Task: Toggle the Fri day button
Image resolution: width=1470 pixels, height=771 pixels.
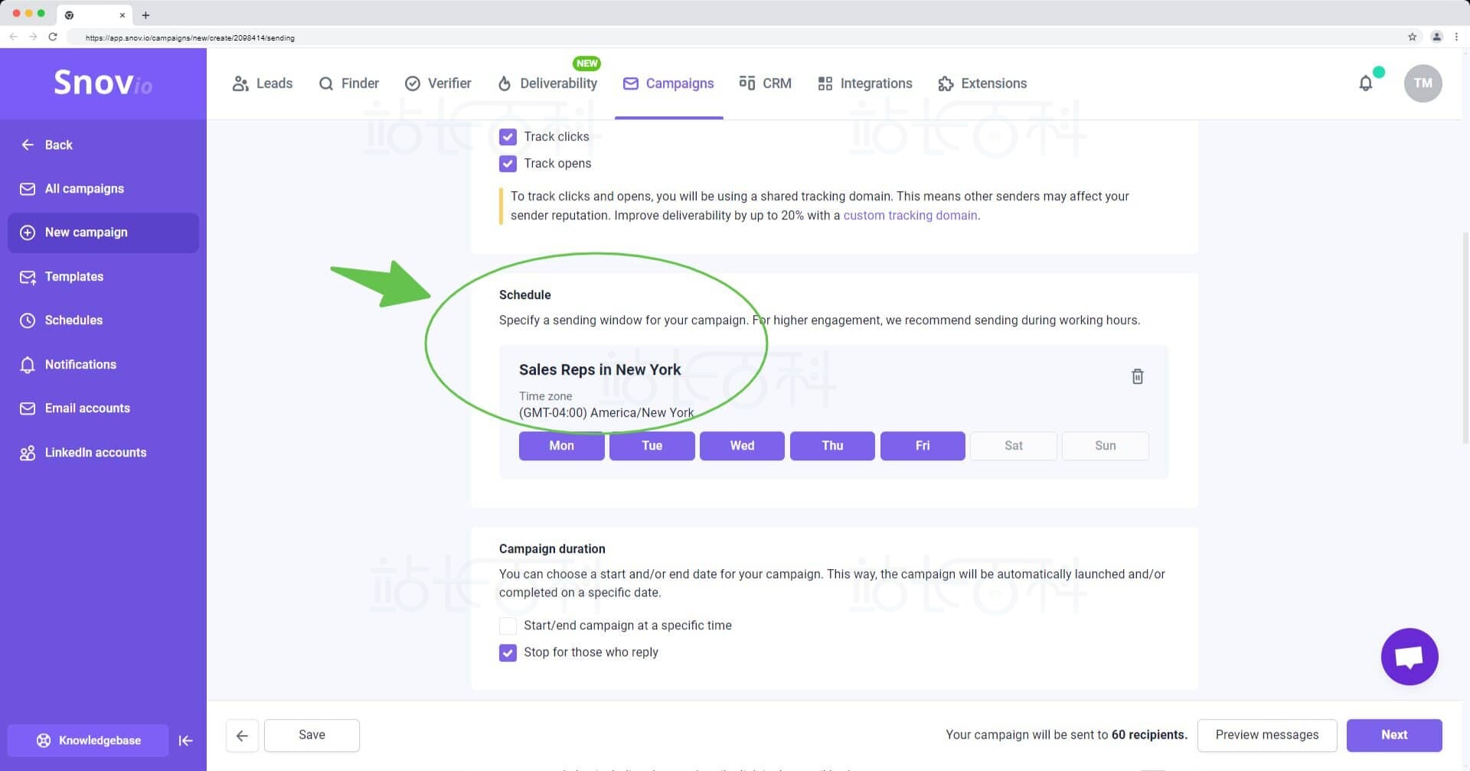Action: point(923,446)
